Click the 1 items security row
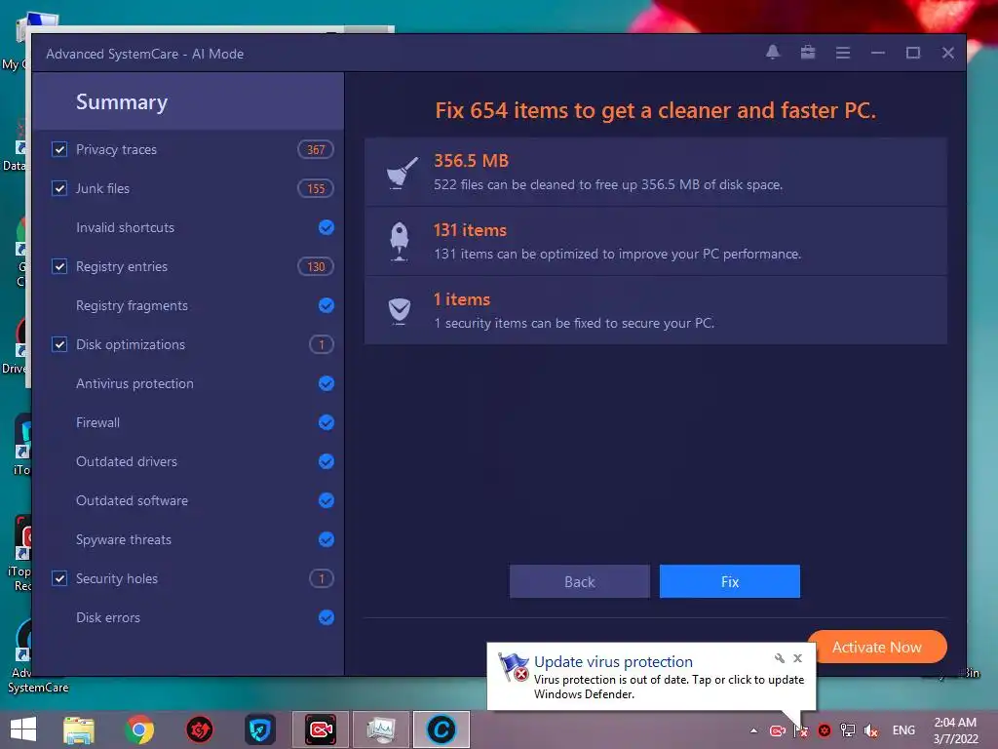 [656, 311]
